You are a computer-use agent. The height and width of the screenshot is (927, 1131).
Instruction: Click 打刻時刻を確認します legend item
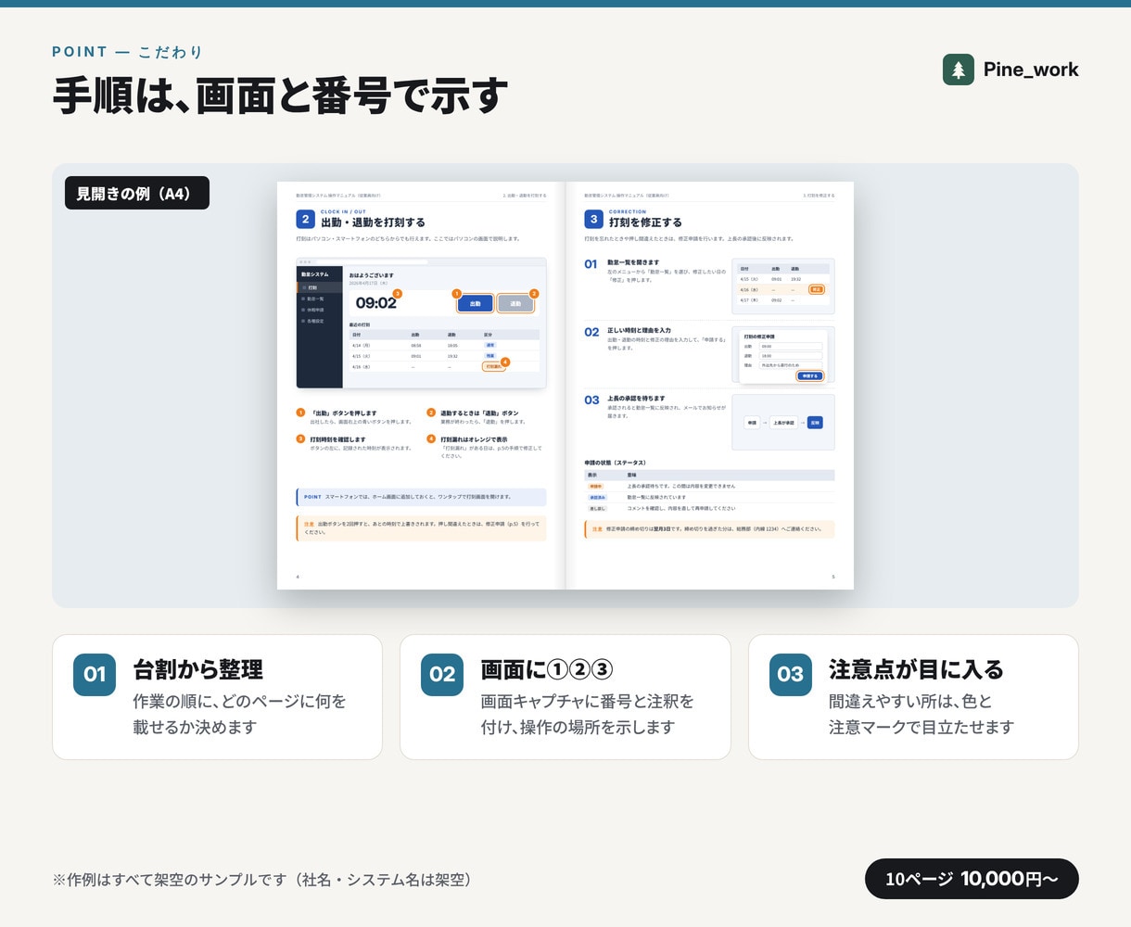tap(354, 443)
